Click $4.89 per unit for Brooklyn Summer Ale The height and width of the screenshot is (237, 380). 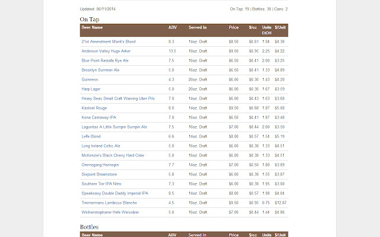280,70
